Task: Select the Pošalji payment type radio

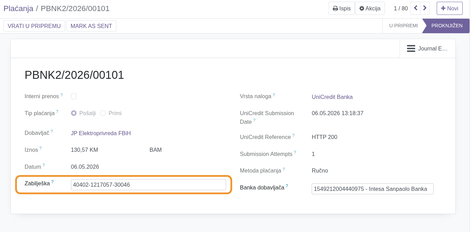Action: click(x=74, y=113)
